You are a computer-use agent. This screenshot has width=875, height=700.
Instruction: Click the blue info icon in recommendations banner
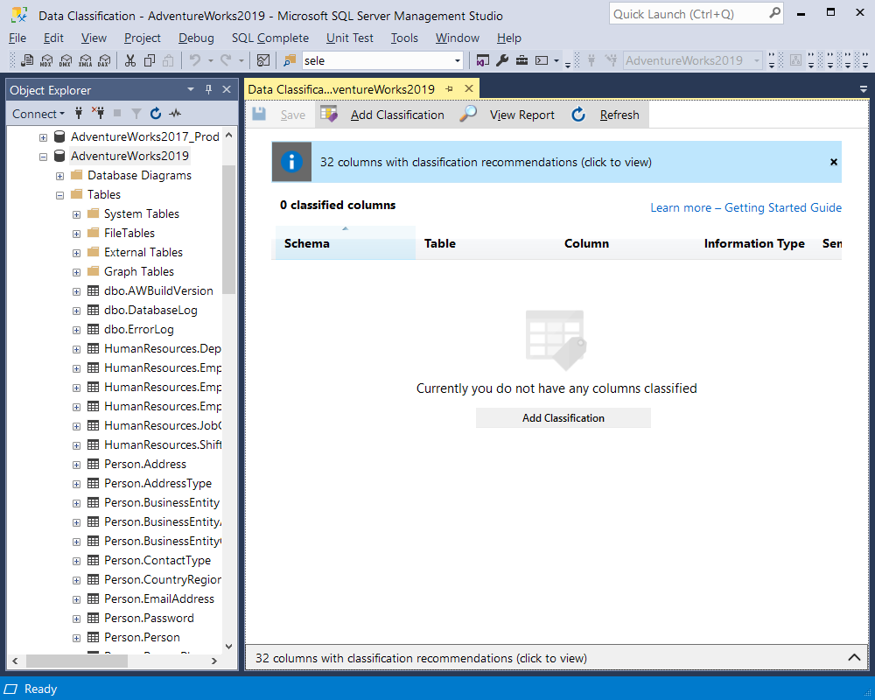click(x=291, y=162)
